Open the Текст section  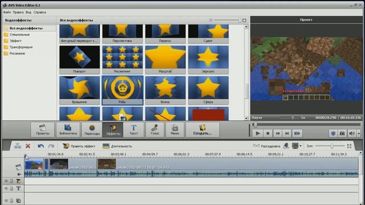coord(133,130)
